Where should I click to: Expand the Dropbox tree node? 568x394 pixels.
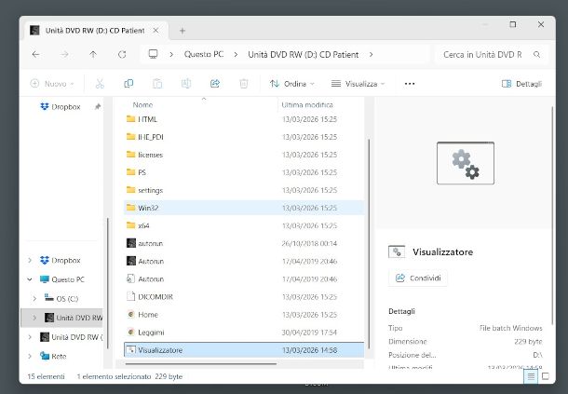click(30, 260)
